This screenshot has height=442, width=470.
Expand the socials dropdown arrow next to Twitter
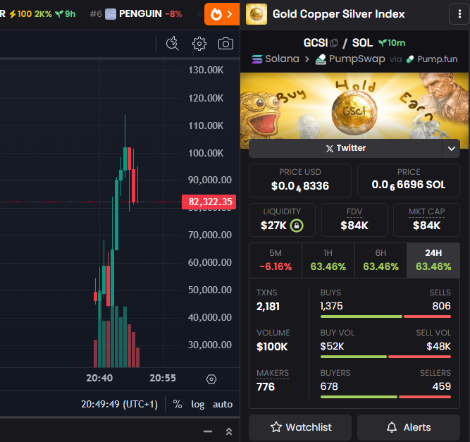click(x=452, y=149)
